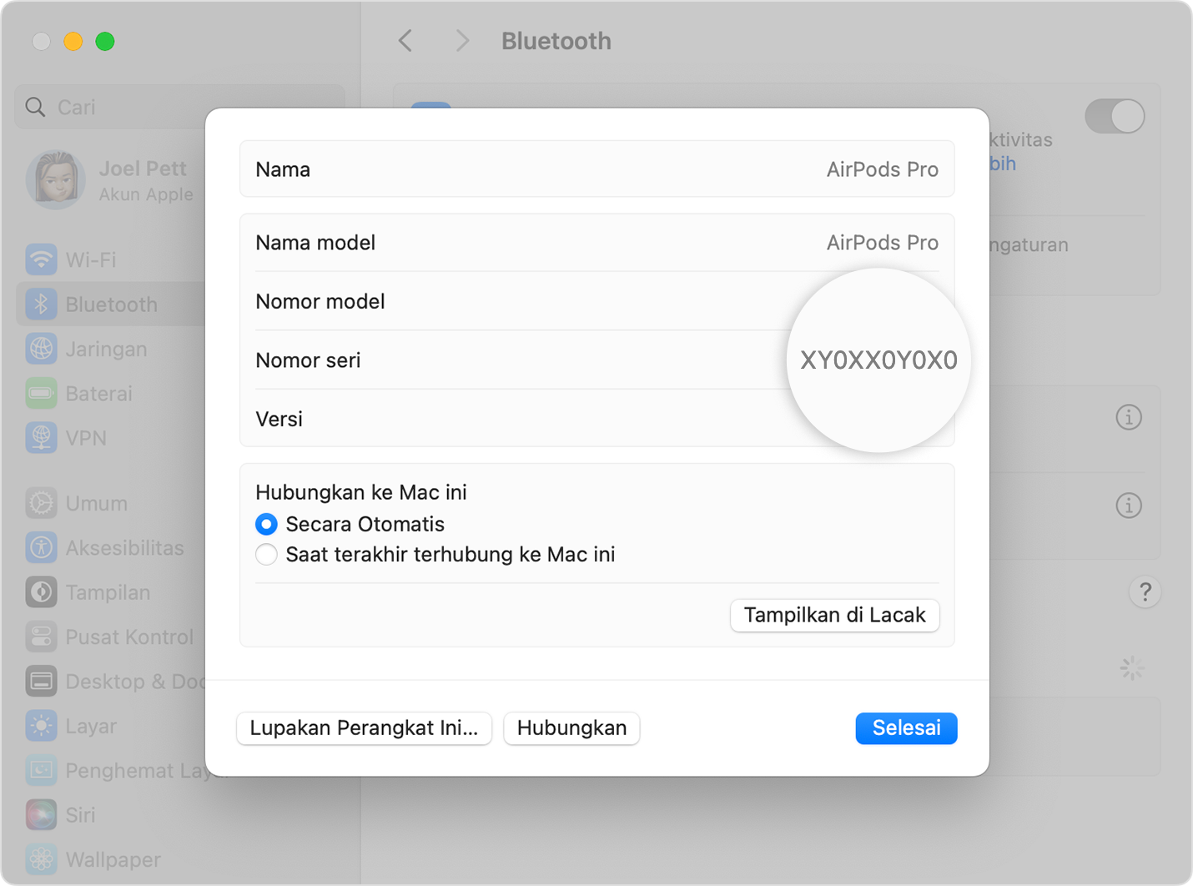The width and height of the screenshot is (1193, 886).
Task: Click the Bluetooth window title
Action: coord(556,41)
